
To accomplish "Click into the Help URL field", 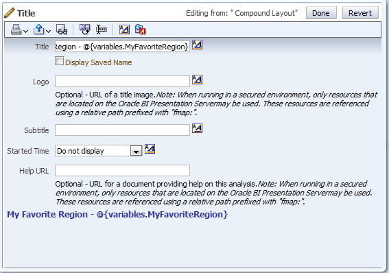I will (x=122, y=171).
